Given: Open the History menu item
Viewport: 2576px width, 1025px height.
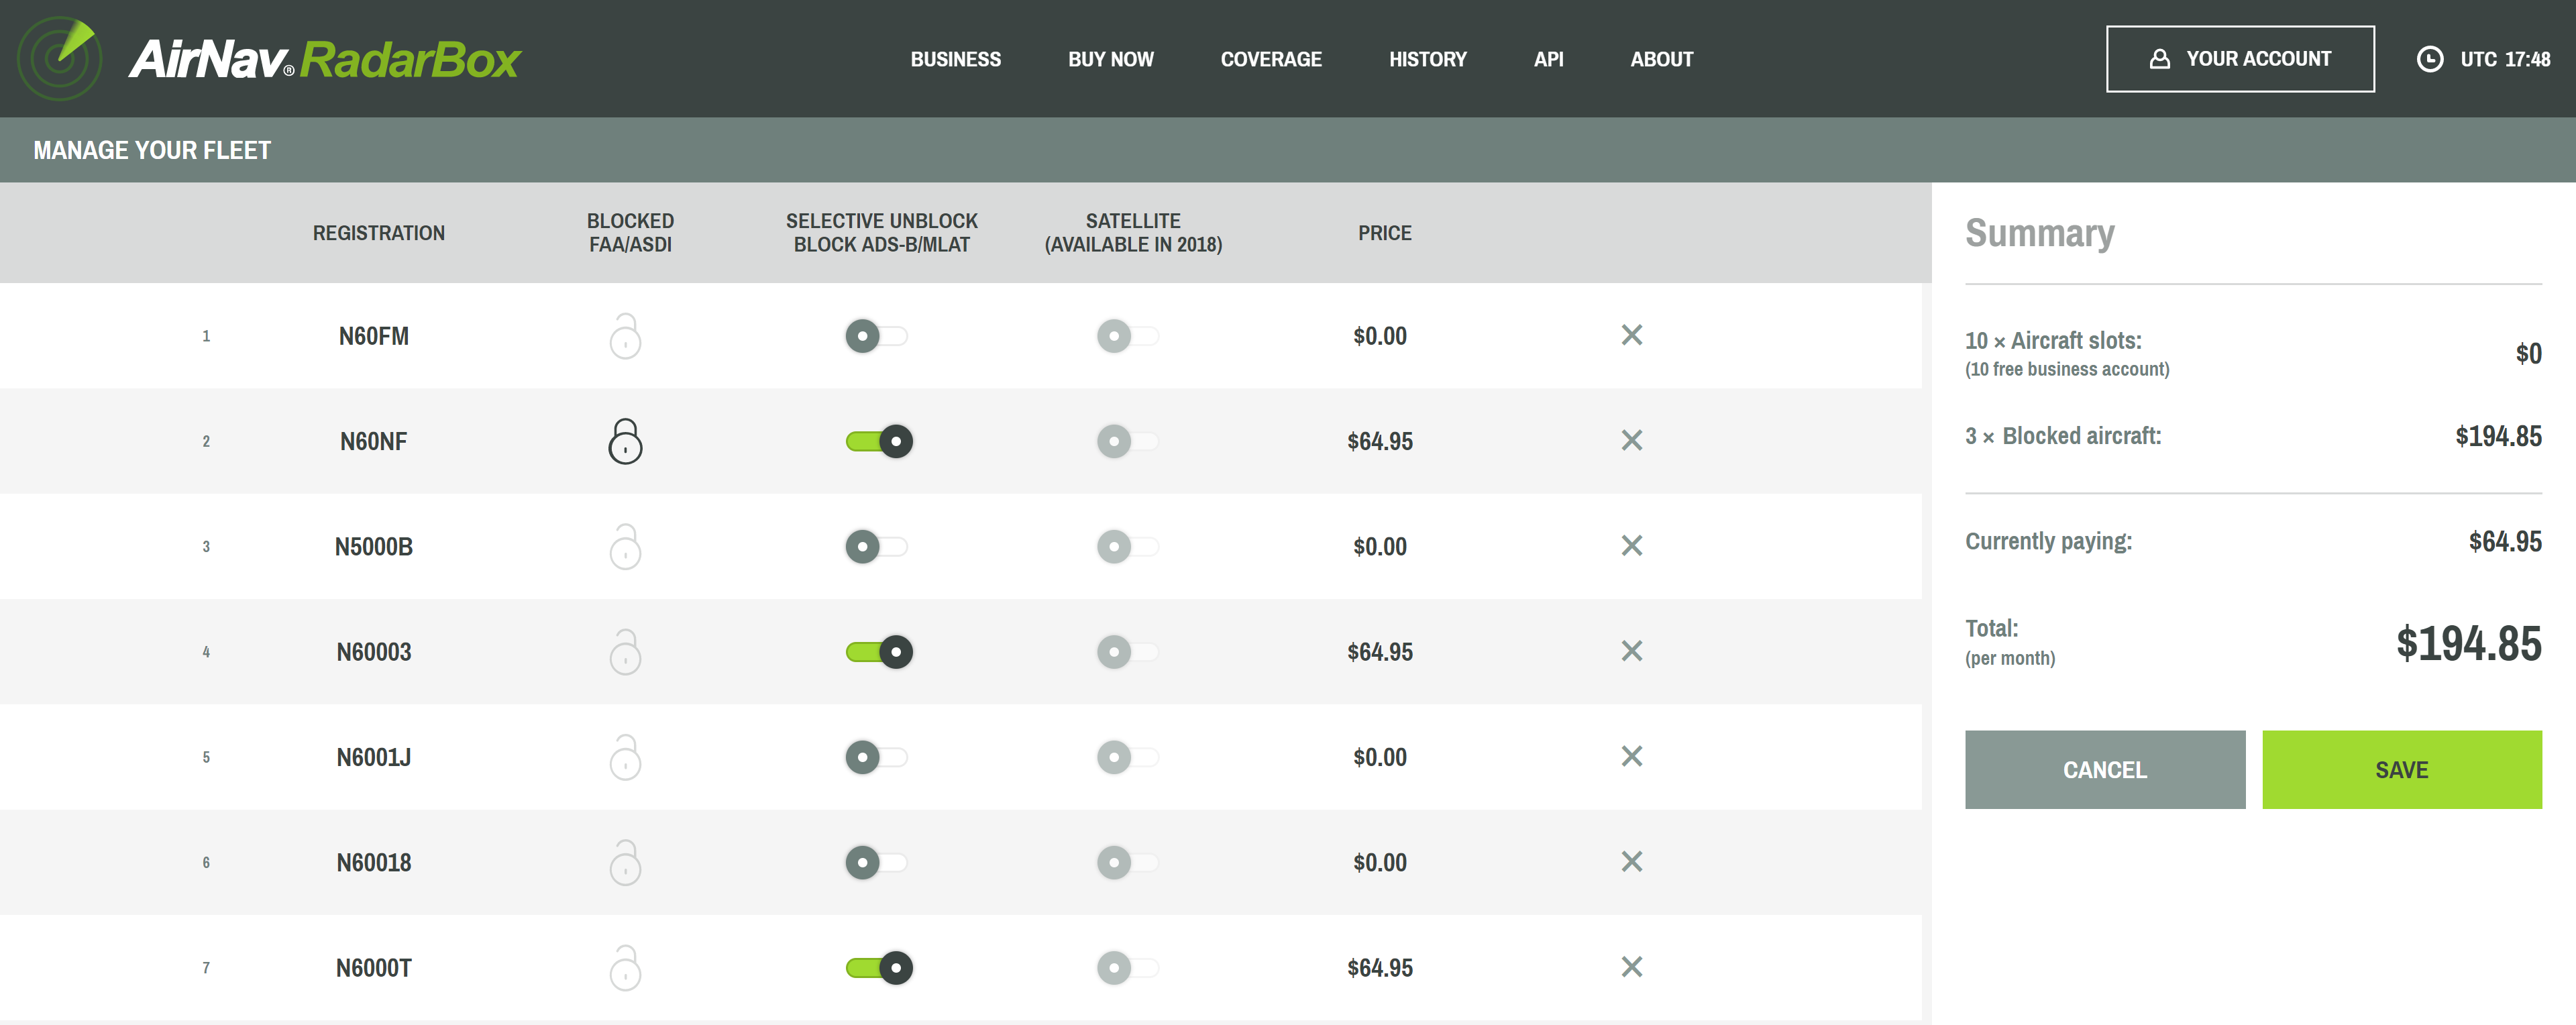Looking at the screenshot, I should click(x=1427, y=59).
